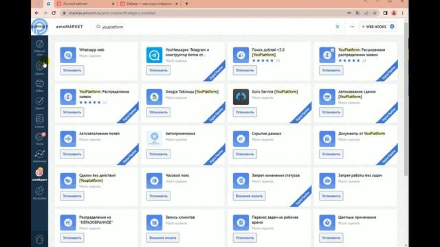Click Внешняя оплата for Запись клиентов
The width and height of the screenshot is (440, 247).
coord(163,238)
